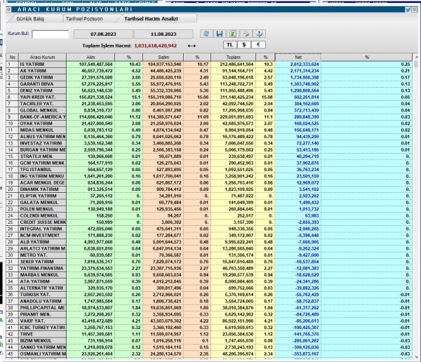Select the TURKISH YAT. row
This screenshot has height=362, width=421.
pos(209,295)
